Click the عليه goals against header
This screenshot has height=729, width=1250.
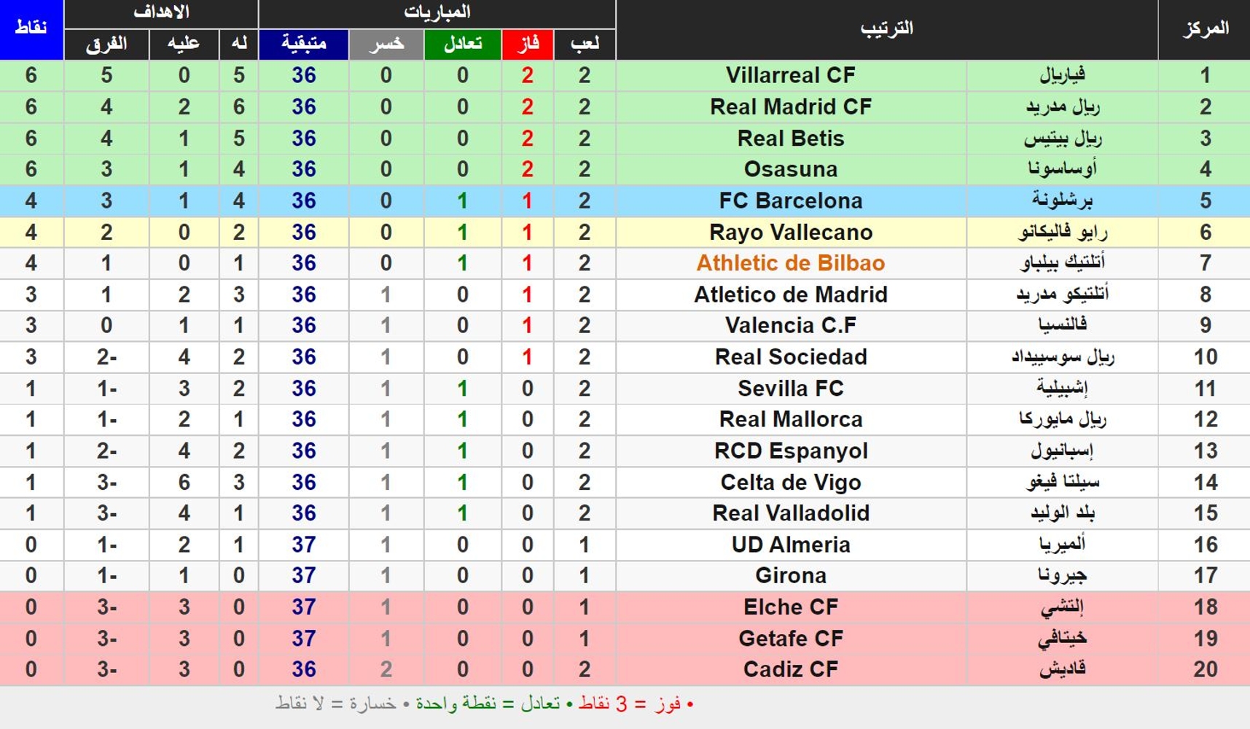[184, 44]
